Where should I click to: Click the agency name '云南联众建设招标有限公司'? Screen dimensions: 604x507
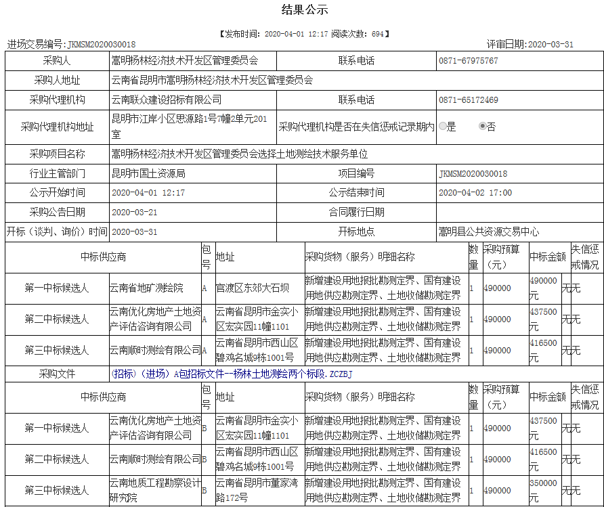[x=167, y=100]
